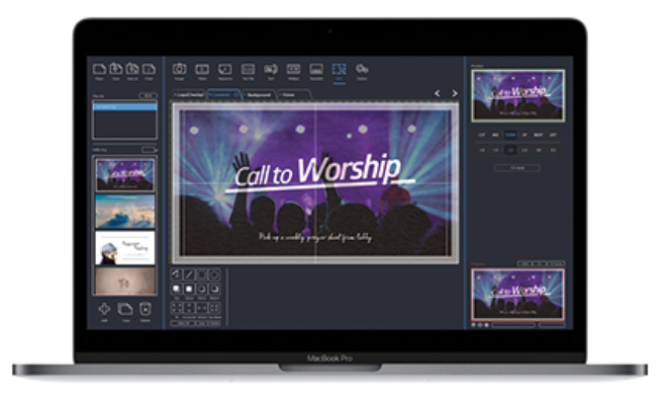Click the first align icon with four arrows
The image size is (663, 400).
click(x=176, y=308)
